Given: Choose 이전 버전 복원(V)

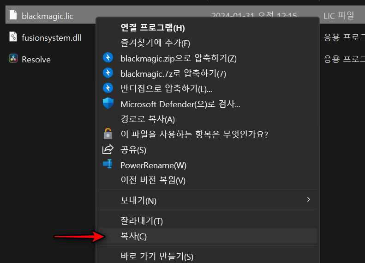Looking at the screenshot, I should coord(208,180).
